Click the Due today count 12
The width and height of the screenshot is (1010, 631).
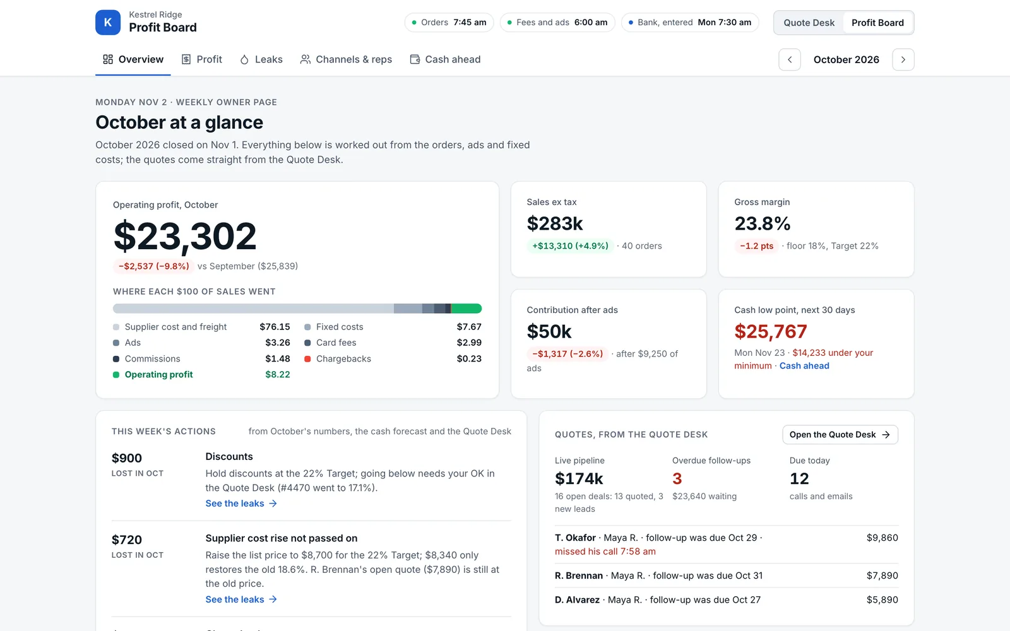(799, 479)
